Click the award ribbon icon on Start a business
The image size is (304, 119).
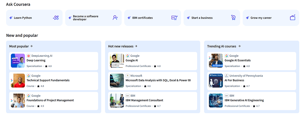233,17
